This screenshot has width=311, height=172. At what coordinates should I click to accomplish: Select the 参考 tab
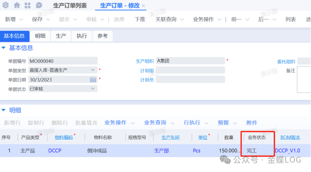pyautogui.click(x=103, y=36)
